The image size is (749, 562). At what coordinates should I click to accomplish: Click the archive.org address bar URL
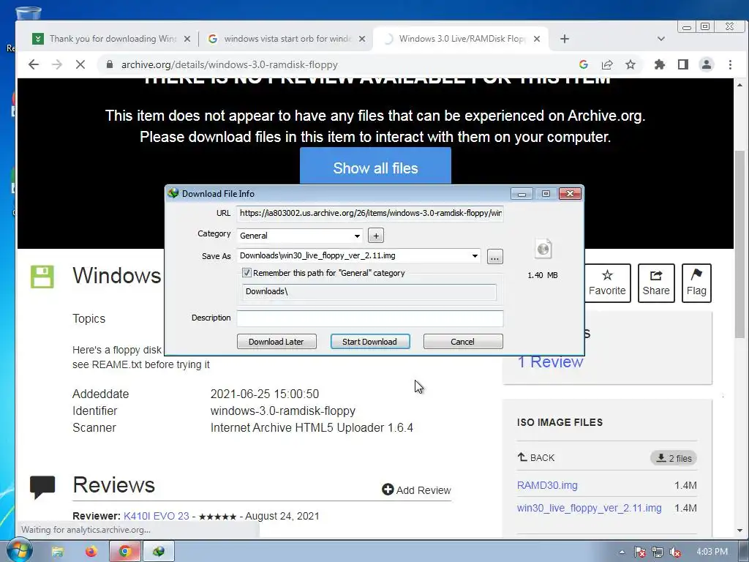[x=229, y=64]
